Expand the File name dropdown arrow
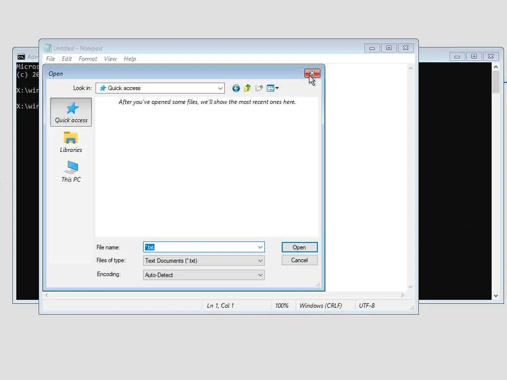The width and height of the screenshot is (507, 380). (x=260, y=247)
